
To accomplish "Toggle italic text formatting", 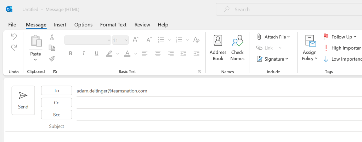I will click(x=84, y=54).
